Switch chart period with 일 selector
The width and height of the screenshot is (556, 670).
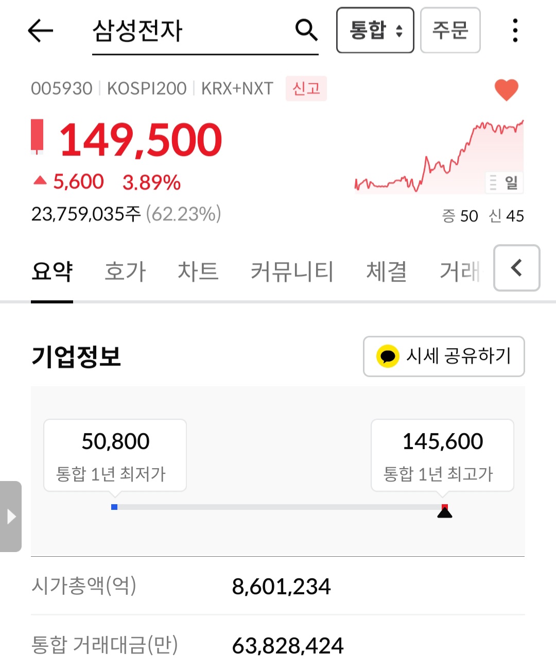[505, 182]
